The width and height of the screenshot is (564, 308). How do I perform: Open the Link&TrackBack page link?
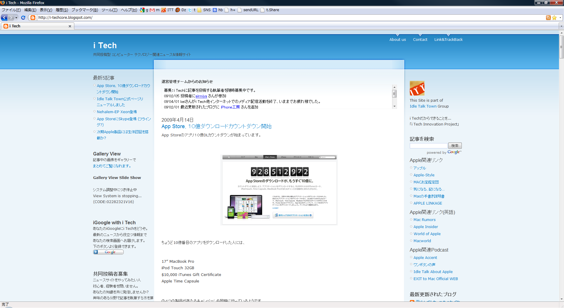click(449, 40)
